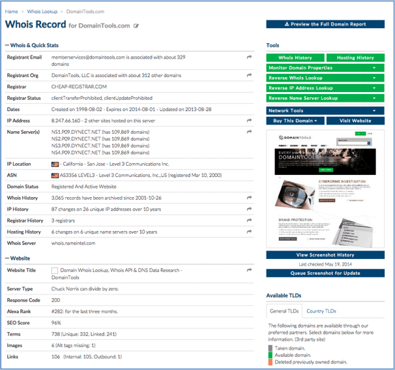Click 'clientTransferProhibited, clientUpdateProhibited' status text
Viewport: 395px width, 370px height.
coord(102,98)
